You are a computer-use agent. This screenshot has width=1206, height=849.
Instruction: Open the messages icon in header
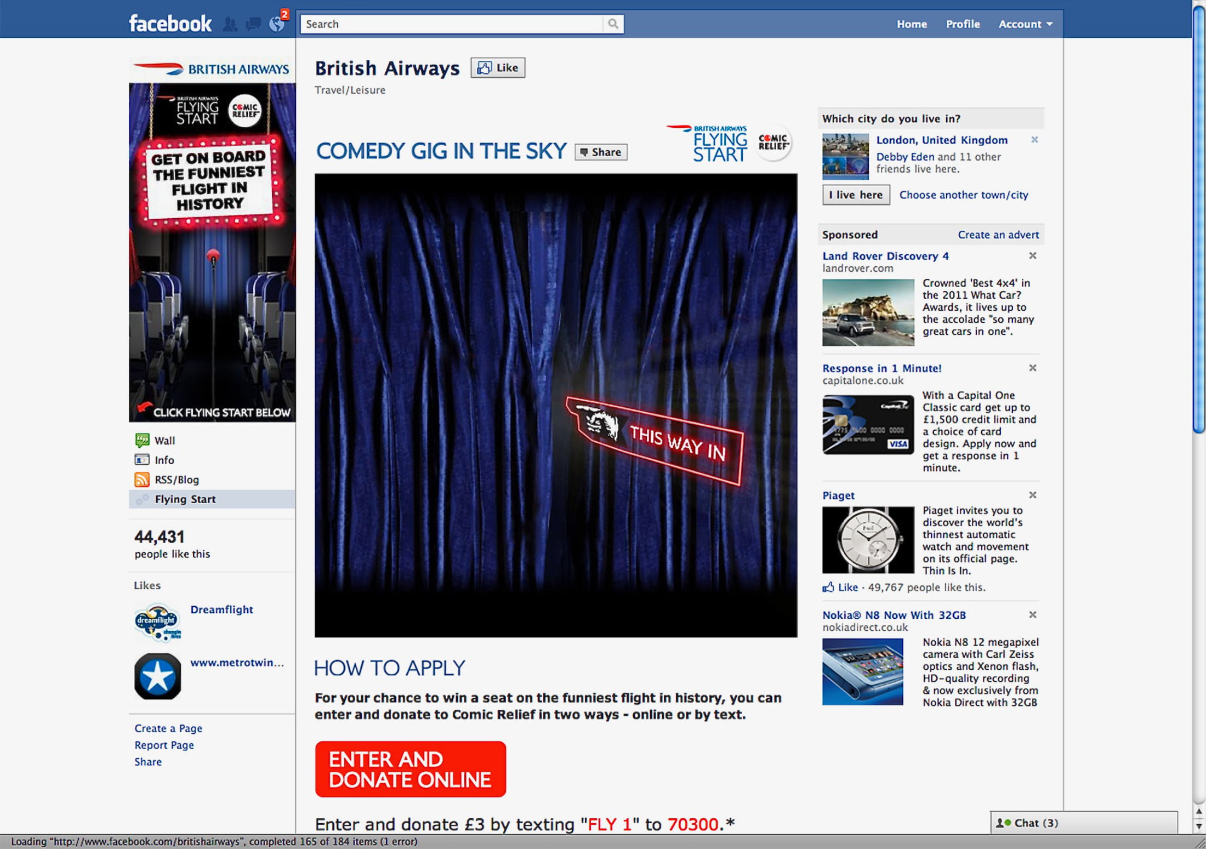253,24
